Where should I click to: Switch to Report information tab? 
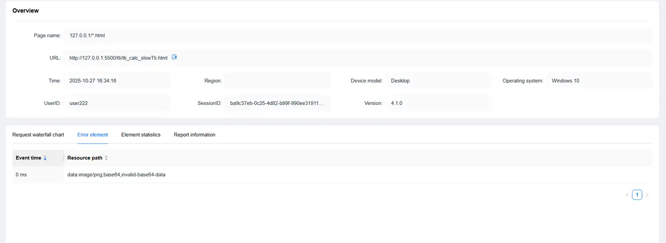(x=194, y=135)
